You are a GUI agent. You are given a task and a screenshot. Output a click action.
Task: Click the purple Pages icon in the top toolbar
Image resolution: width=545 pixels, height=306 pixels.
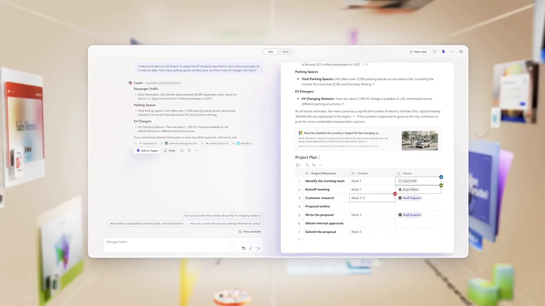pyautogui.click(x=443, y=52)
